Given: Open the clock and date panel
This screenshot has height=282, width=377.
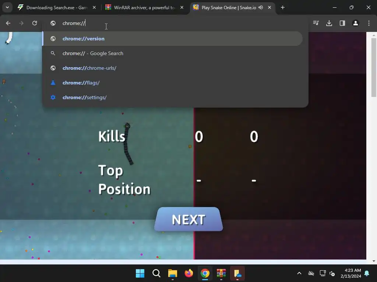Looking at the screenshot, I should [x=351, y=273].
